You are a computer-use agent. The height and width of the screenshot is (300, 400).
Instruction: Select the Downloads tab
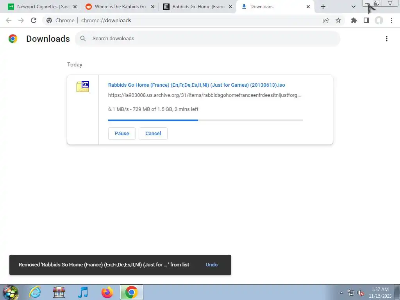[275, 7]
